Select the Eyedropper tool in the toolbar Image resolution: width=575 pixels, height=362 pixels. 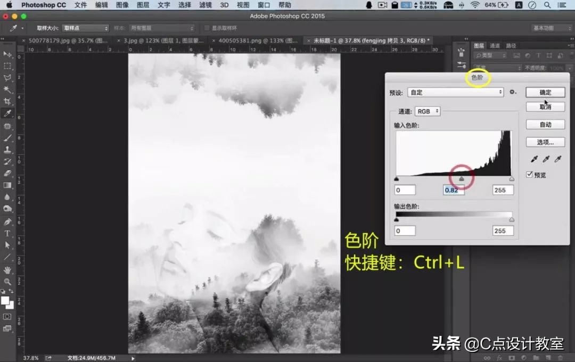click(7, 112)
